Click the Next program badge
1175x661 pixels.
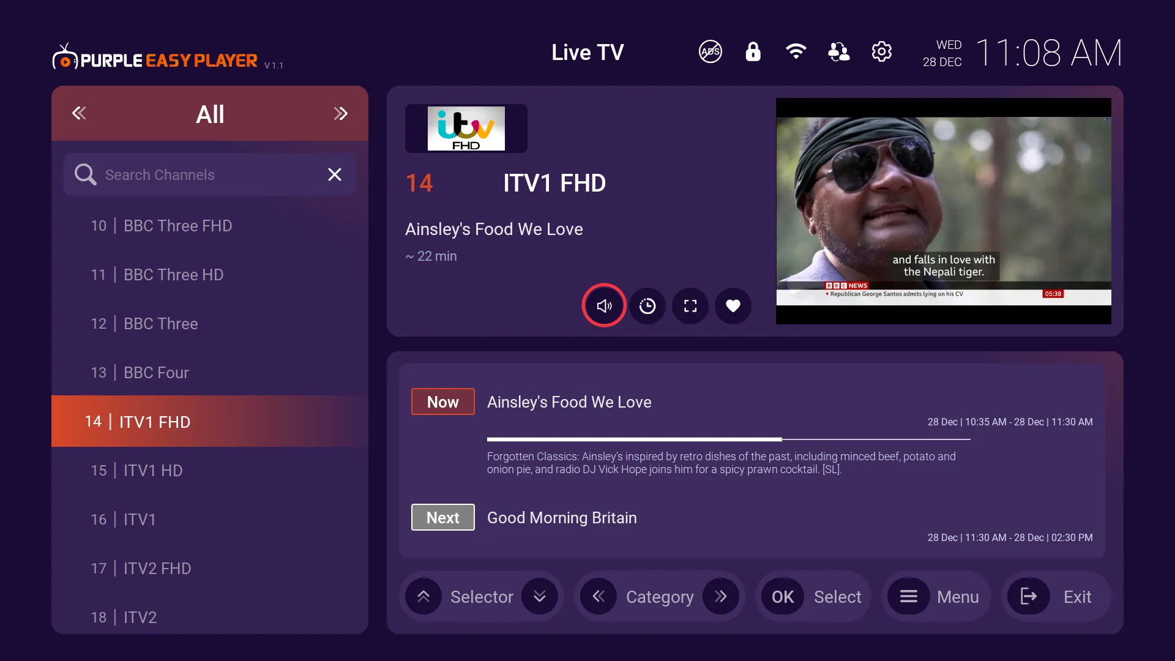tap(443, 517)
